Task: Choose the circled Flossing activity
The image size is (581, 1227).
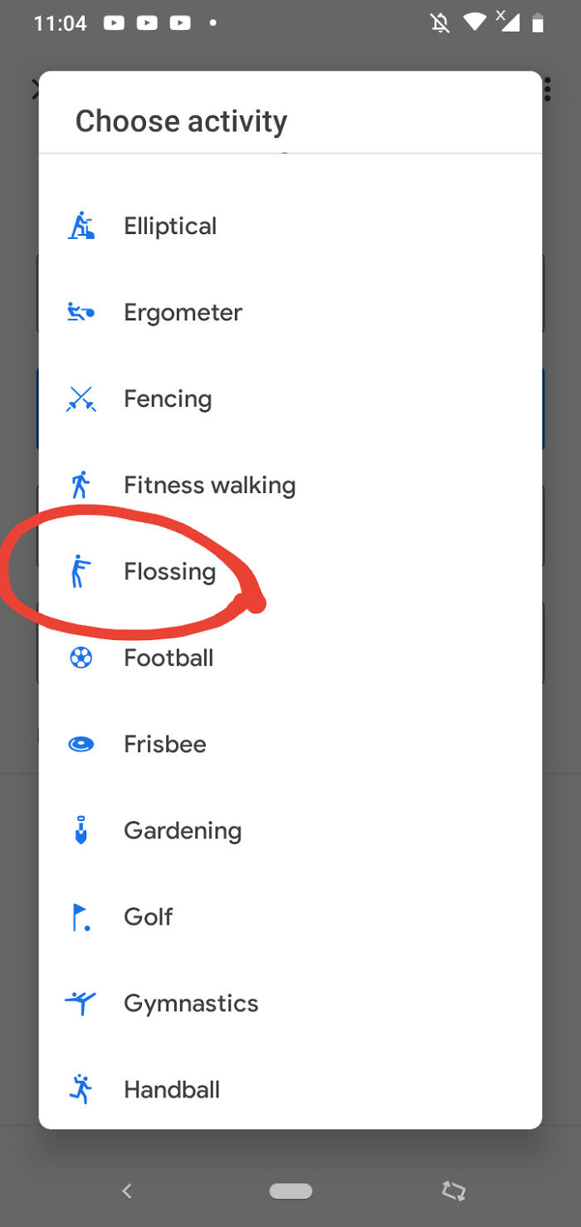Action: click(169, 570)
